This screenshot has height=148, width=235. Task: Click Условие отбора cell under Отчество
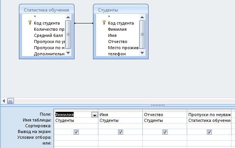[165, 137]
